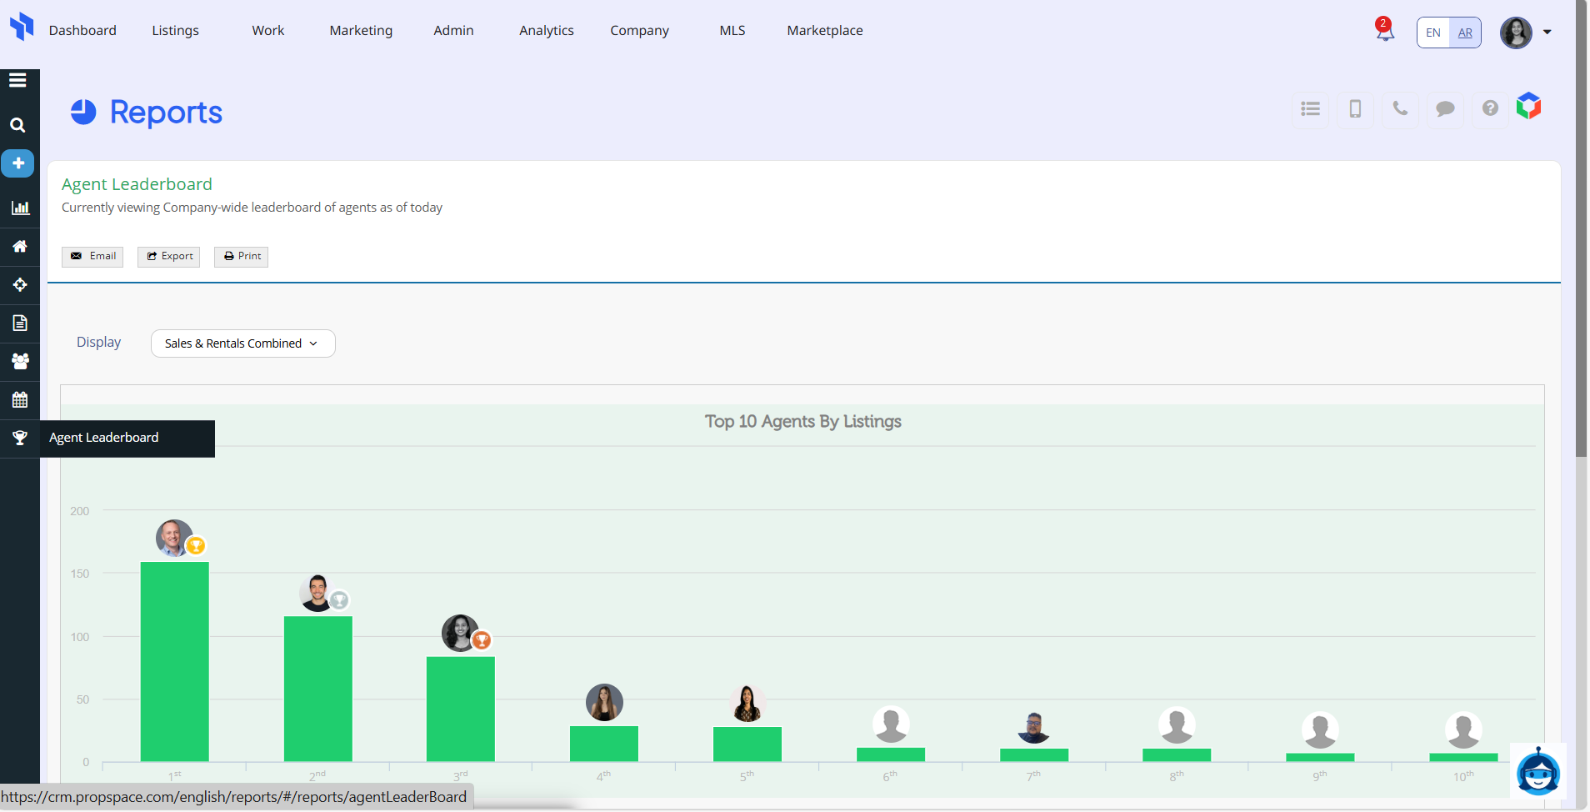The image size is (1590, 812).
Task: Click the first place agent's green bar
Action: point(174,661)
